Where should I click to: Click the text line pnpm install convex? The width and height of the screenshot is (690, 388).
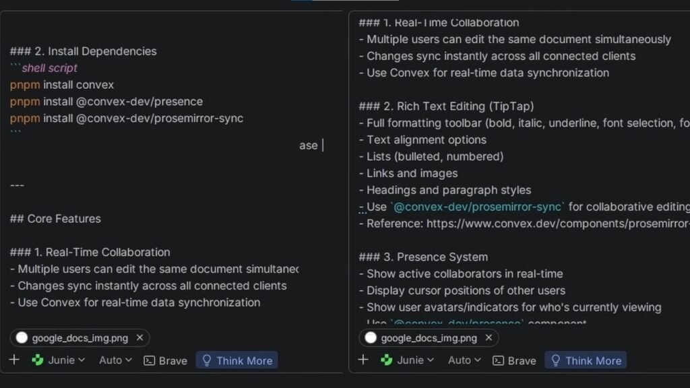[62, 85]
